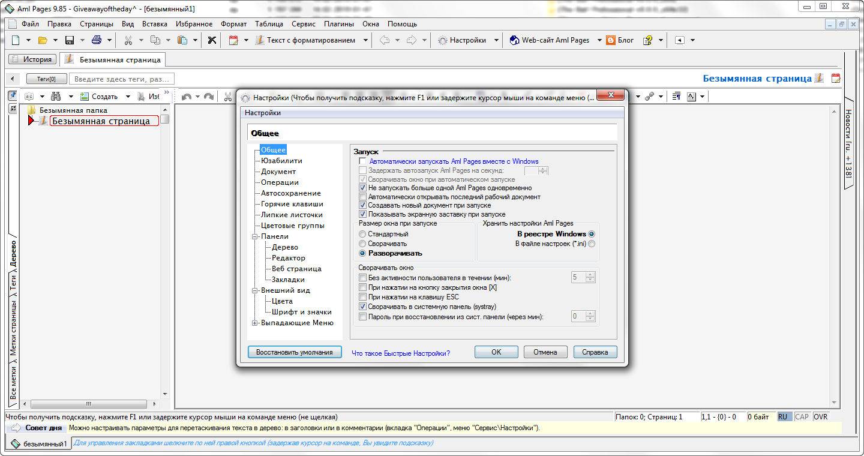Click the Блог toolbar button
This screenshot has height=456, width=864.
pos(620,40)
